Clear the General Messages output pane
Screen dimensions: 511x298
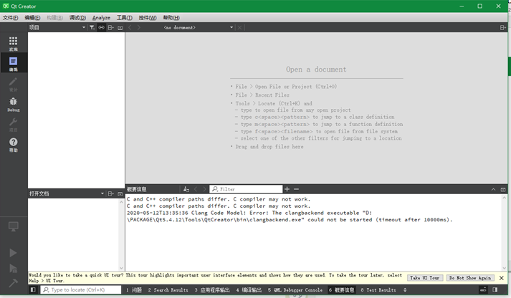186,189
